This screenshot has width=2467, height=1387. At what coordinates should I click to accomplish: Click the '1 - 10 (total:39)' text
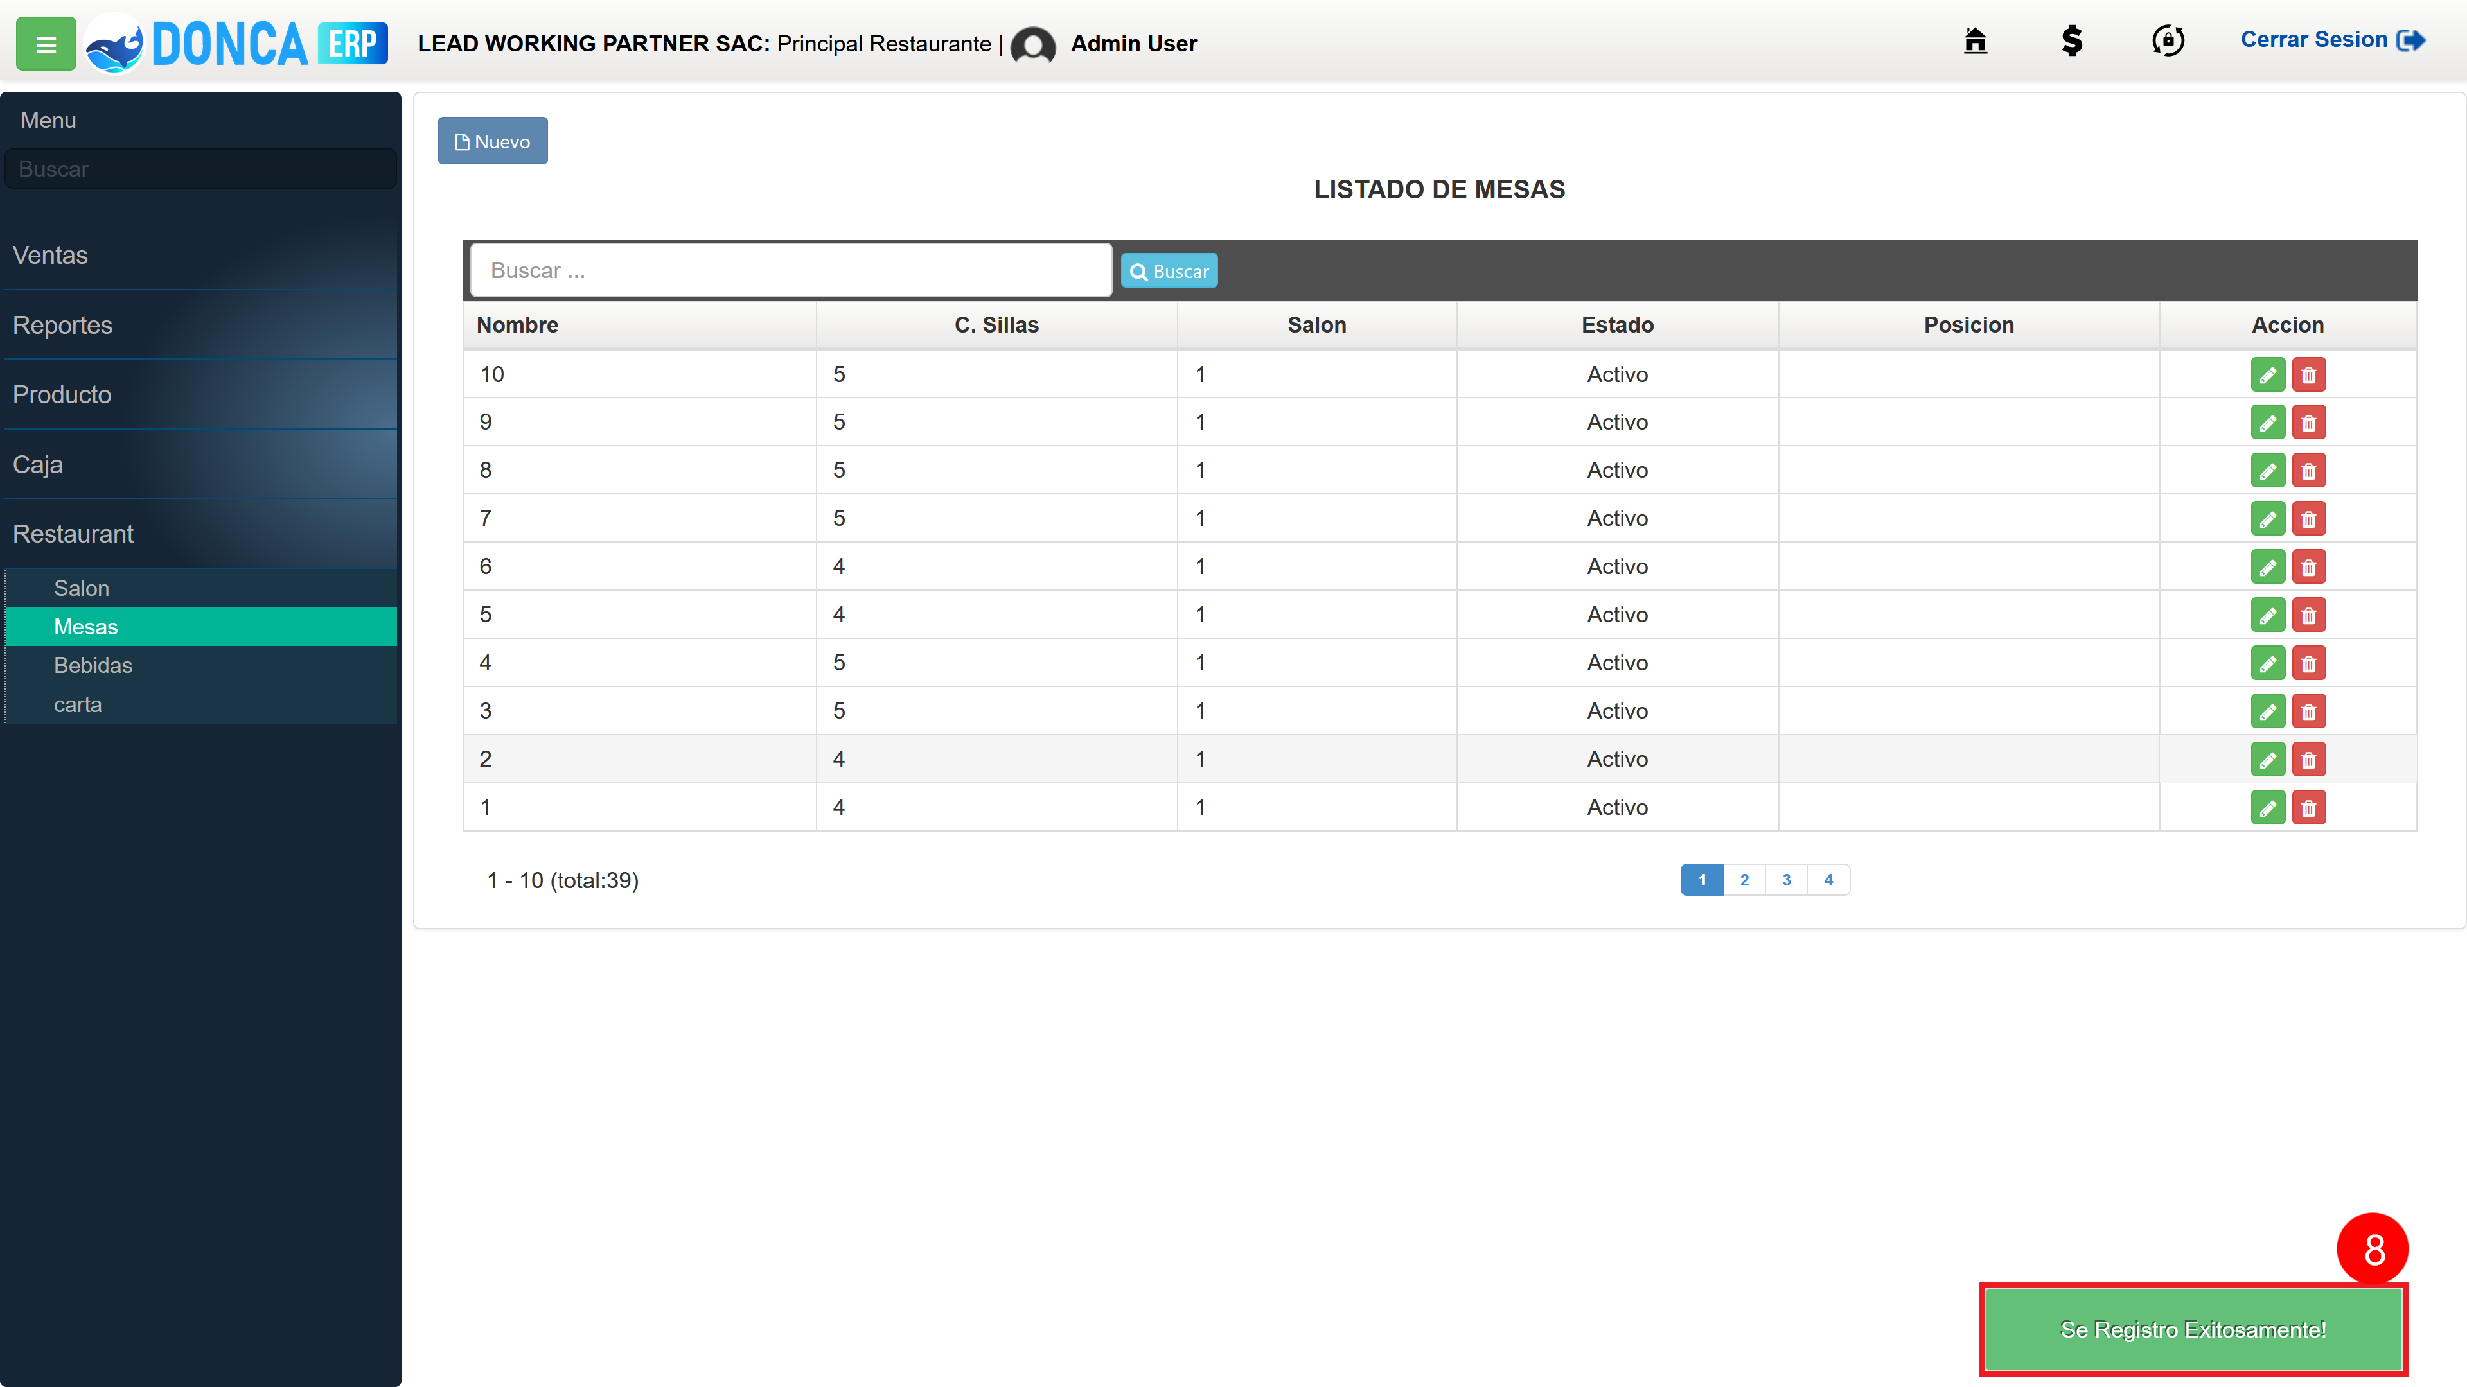click(x=562, y=880)
